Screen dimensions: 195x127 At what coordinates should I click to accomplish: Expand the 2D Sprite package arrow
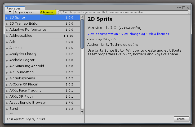(x=7, y=18)
